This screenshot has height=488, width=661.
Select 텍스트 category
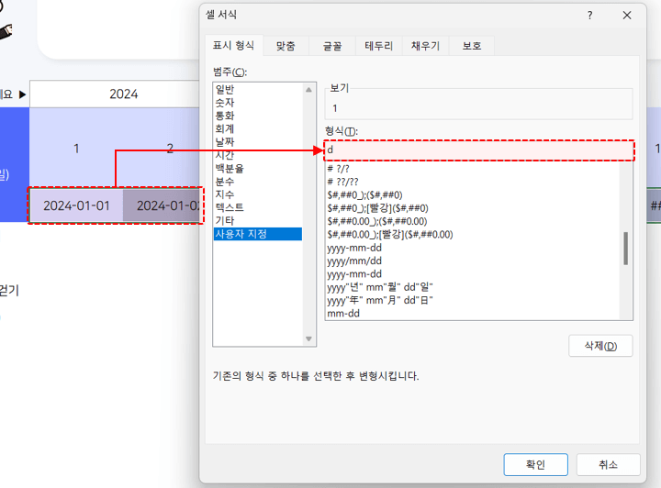coord(258,207)
